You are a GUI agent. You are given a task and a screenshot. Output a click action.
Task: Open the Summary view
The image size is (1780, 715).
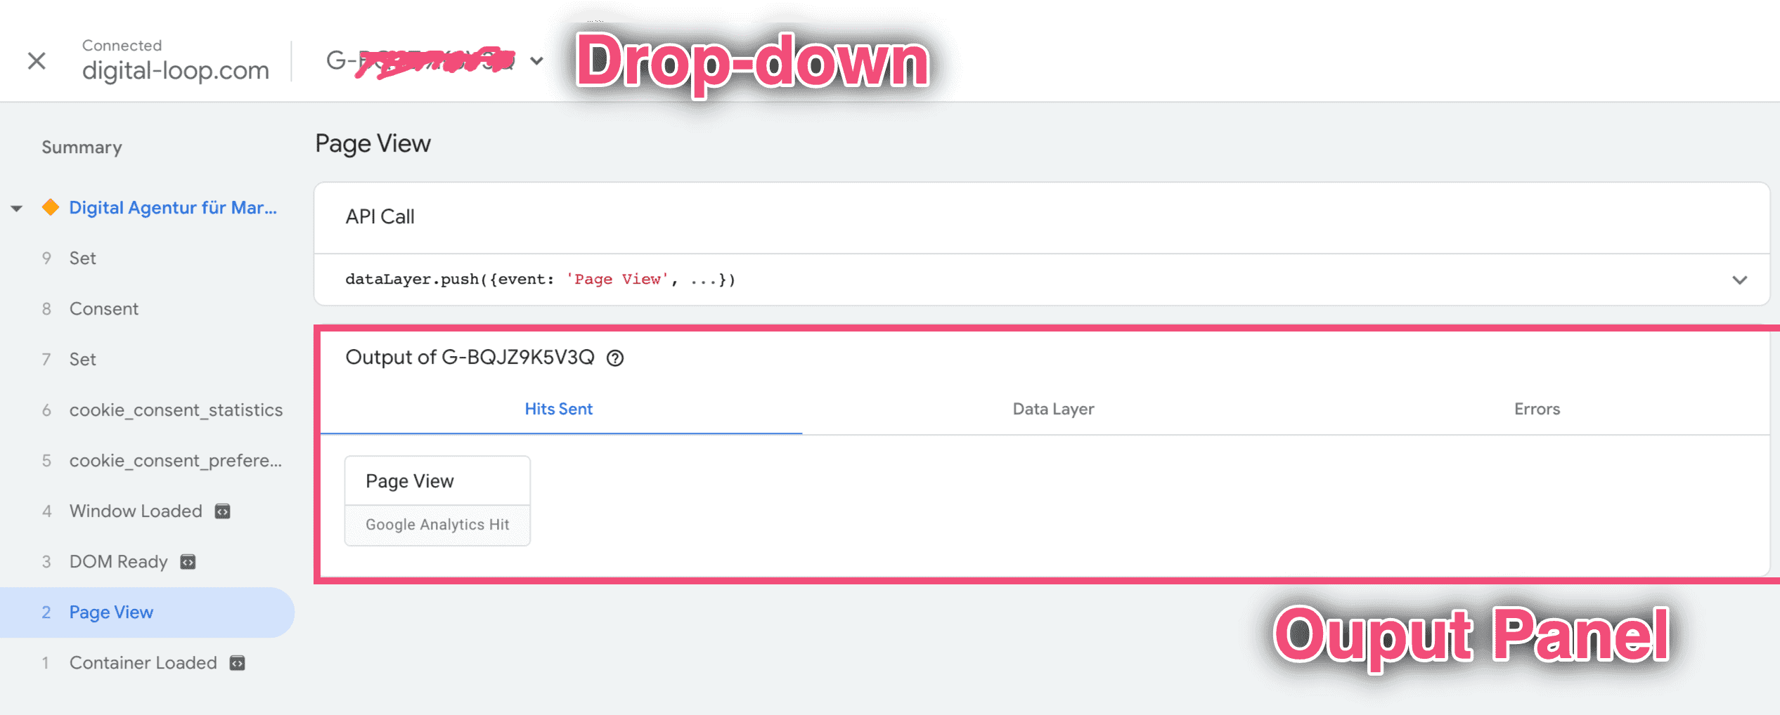(x=82, y=147)
